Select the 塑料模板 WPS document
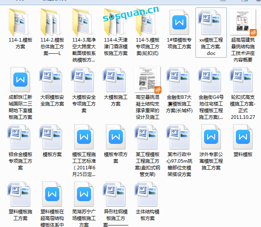 pos(243,136)
